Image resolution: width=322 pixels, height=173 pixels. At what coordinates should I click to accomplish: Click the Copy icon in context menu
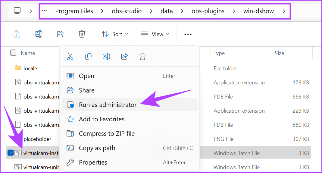pos(88,56)
